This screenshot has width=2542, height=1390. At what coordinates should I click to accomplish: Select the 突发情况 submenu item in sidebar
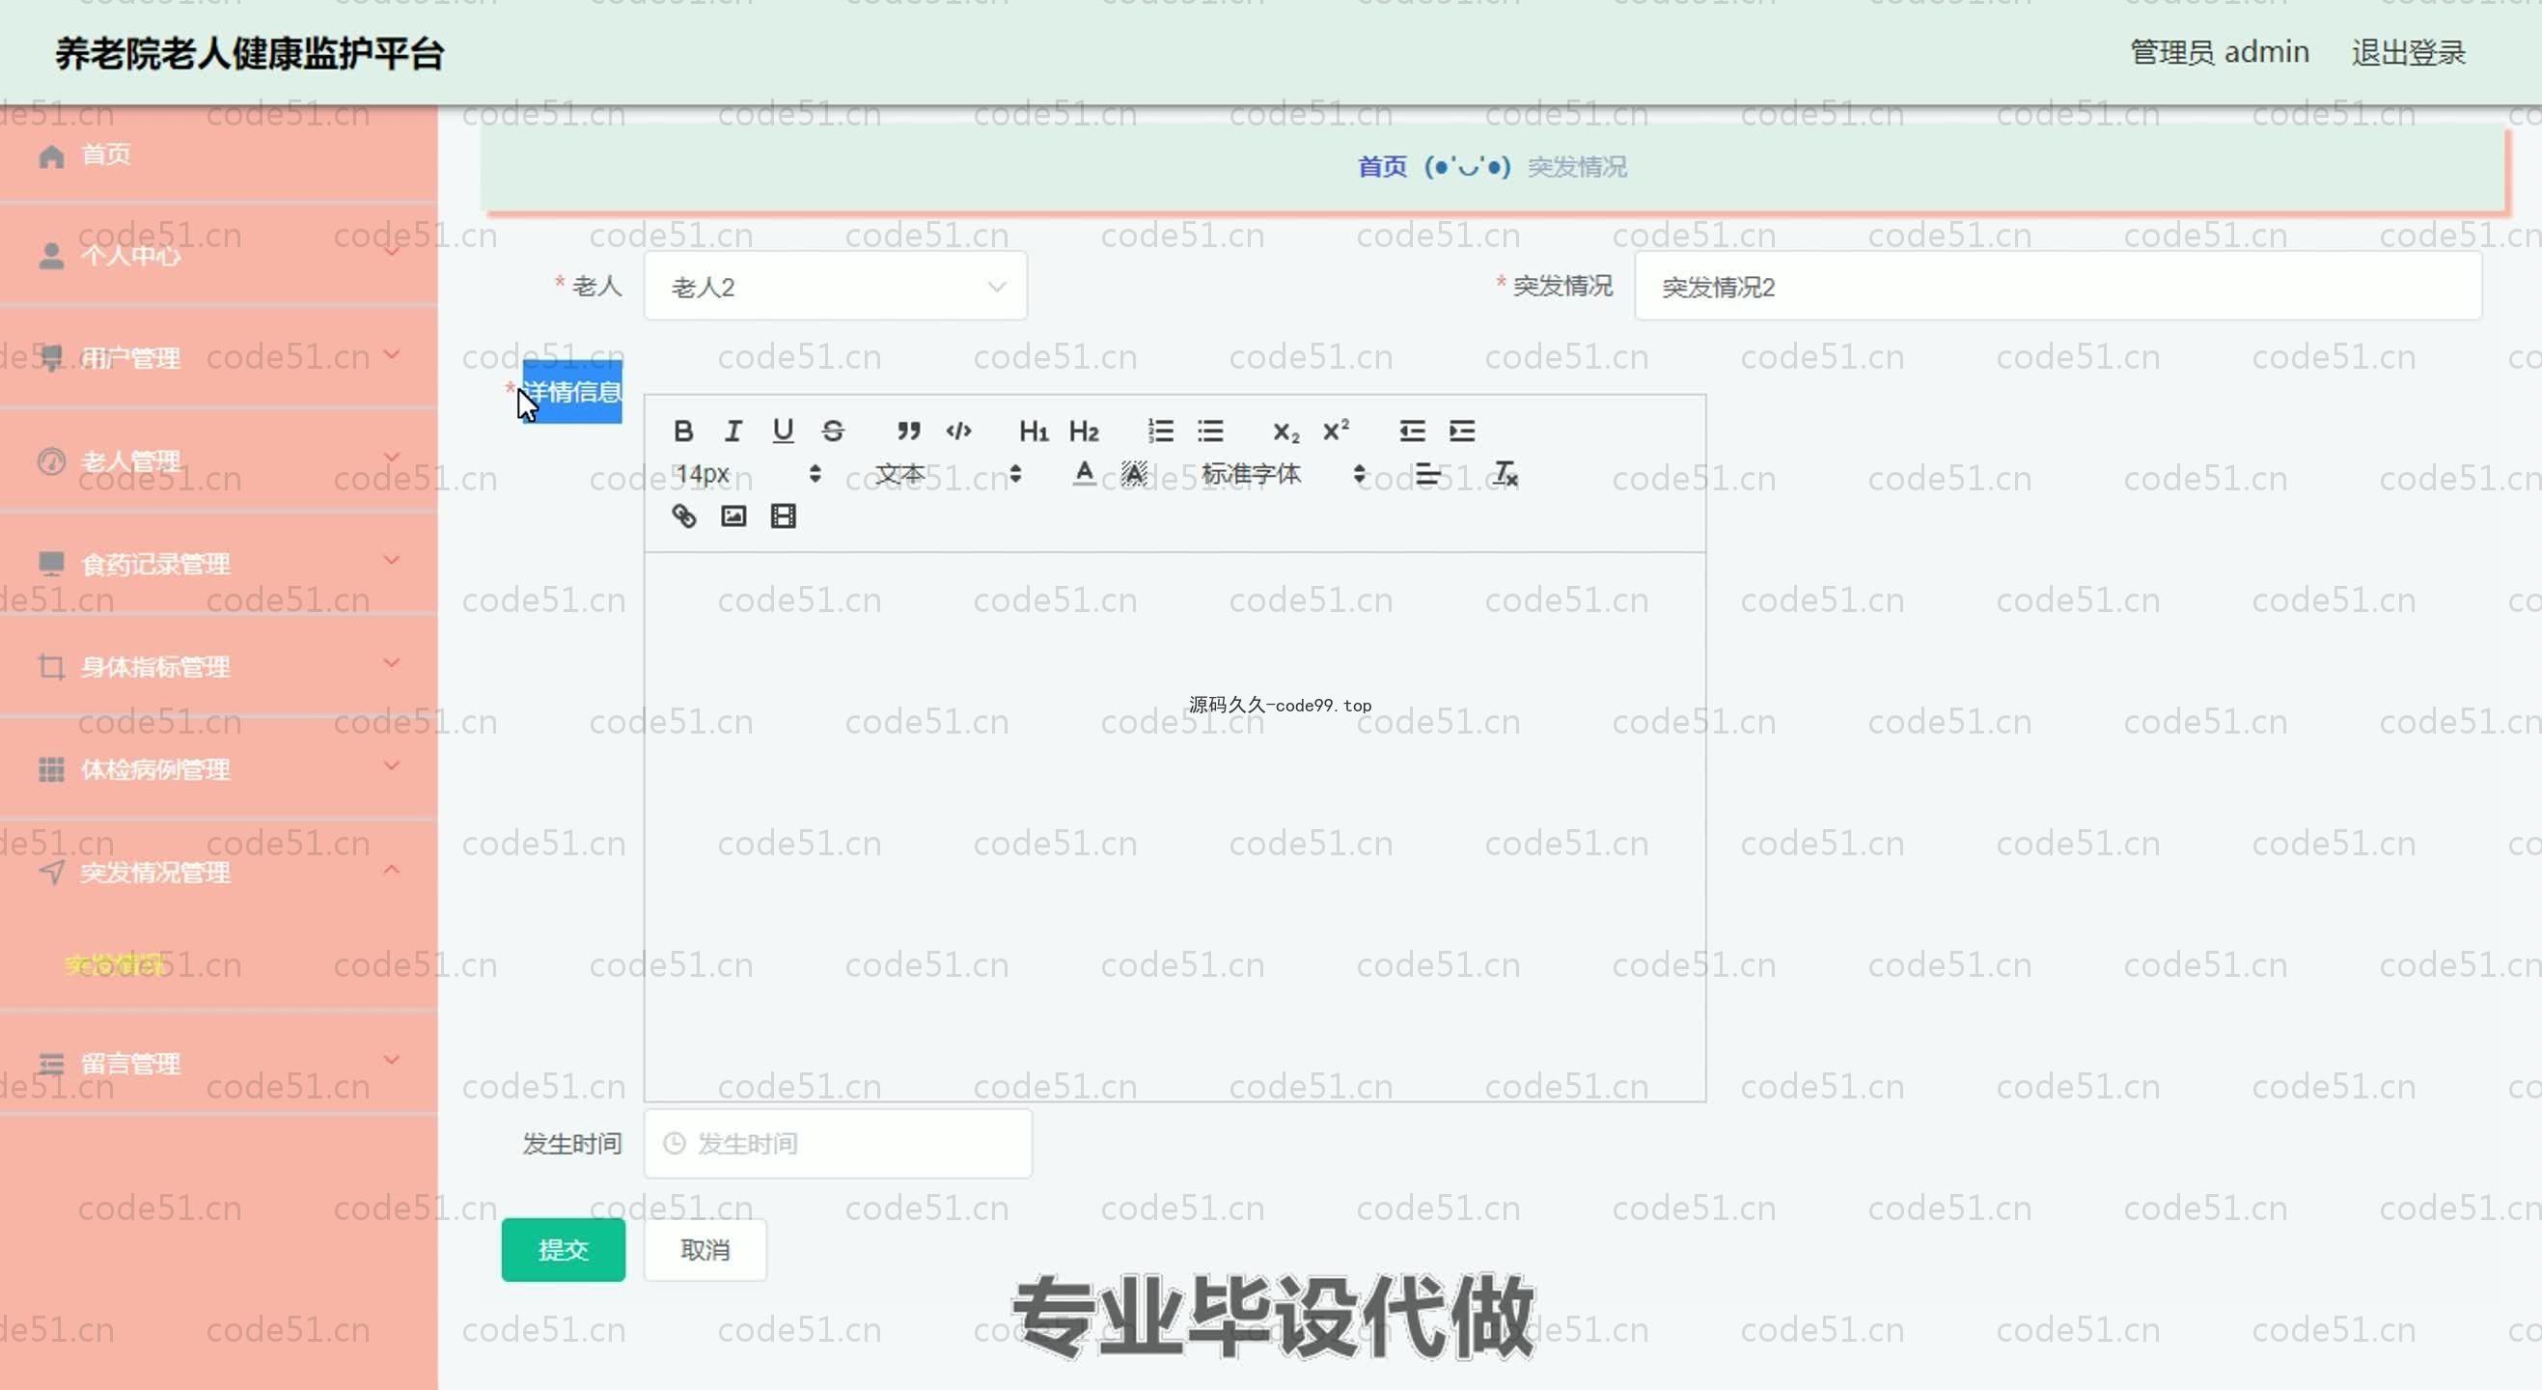[116, 963]
